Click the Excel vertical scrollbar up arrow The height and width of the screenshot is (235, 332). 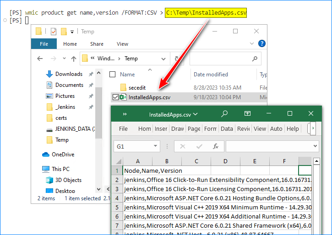316,161
